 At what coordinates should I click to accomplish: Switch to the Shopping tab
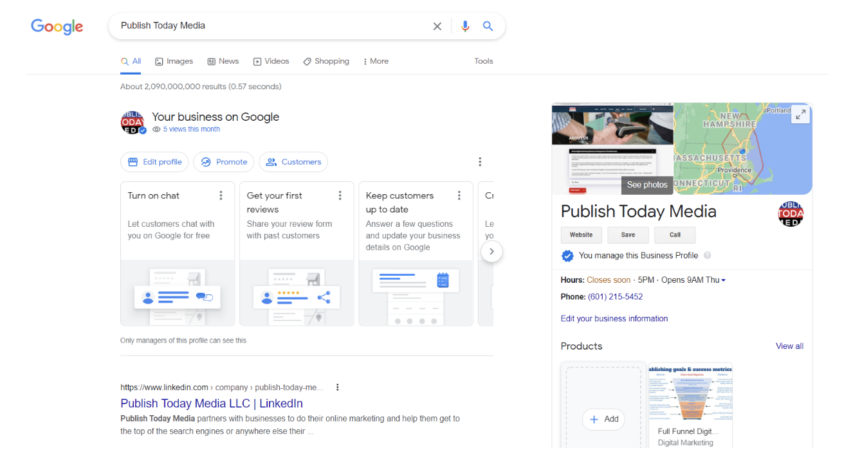click(x=326, y=61)
